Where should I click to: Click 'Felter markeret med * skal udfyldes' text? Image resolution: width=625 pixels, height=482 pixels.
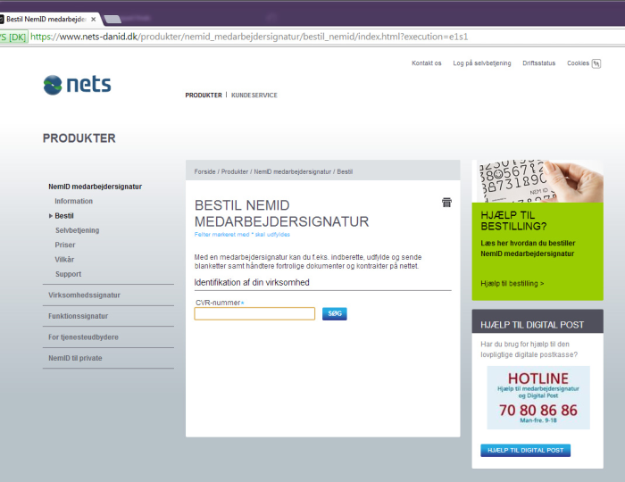[242, 234]
